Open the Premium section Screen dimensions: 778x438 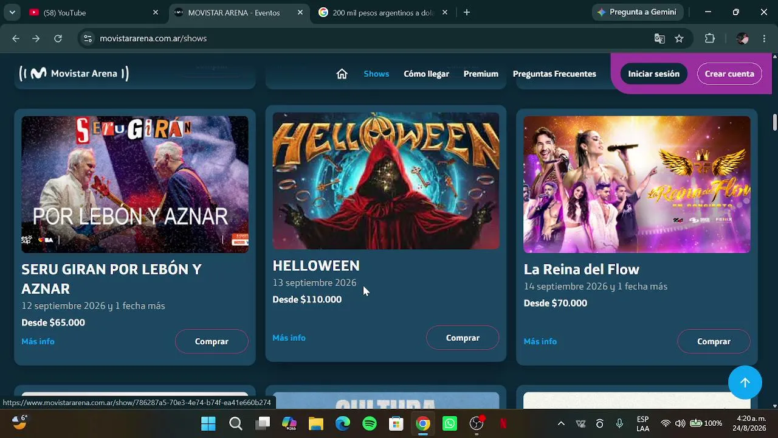(x=481, y=74)
